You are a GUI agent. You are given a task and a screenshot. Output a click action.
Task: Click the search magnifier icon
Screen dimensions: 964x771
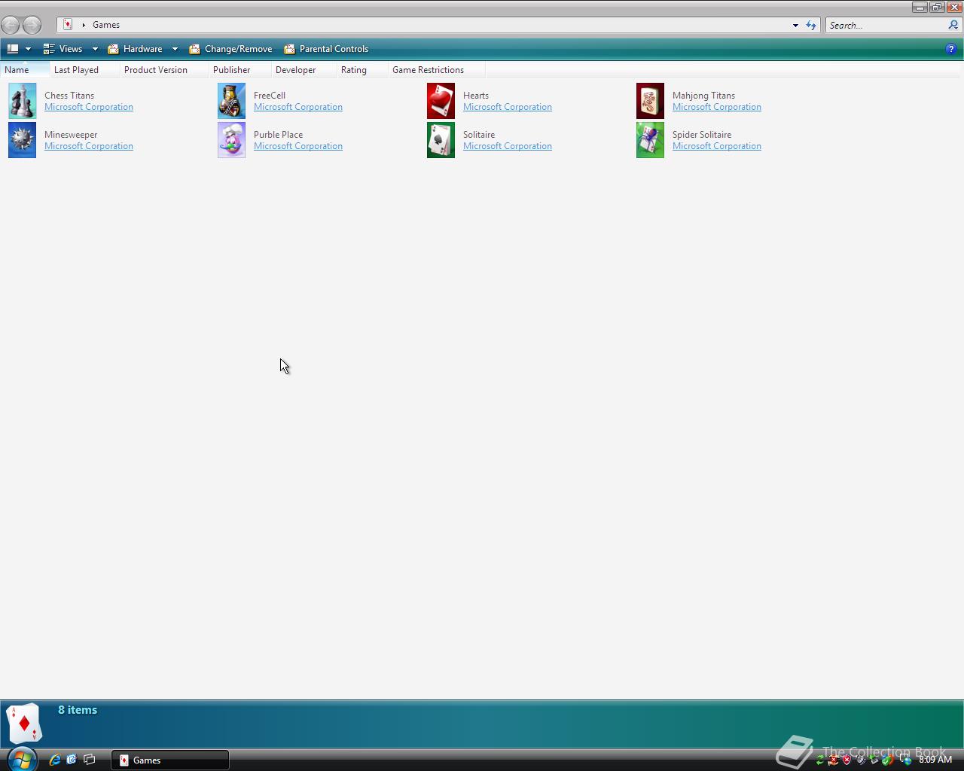[x=953, y=25]
